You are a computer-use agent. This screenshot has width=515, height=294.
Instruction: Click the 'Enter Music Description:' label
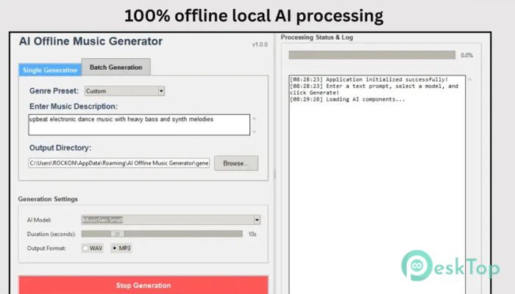[74, 107]
